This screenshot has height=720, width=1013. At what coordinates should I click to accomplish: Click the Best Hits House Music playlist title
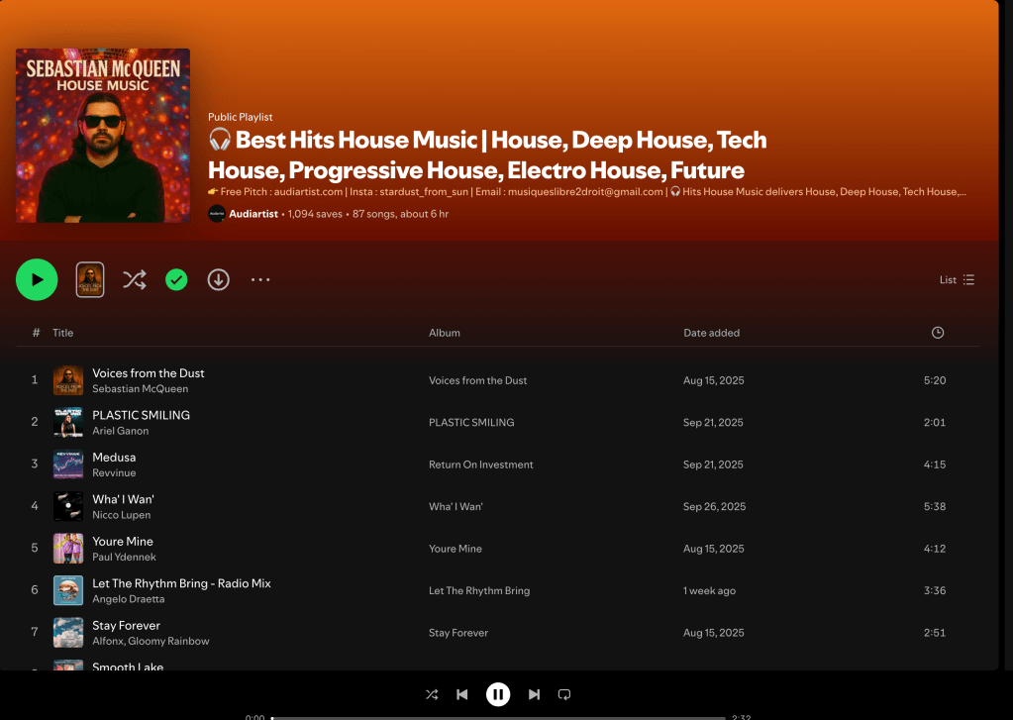[x=487, y=155]
